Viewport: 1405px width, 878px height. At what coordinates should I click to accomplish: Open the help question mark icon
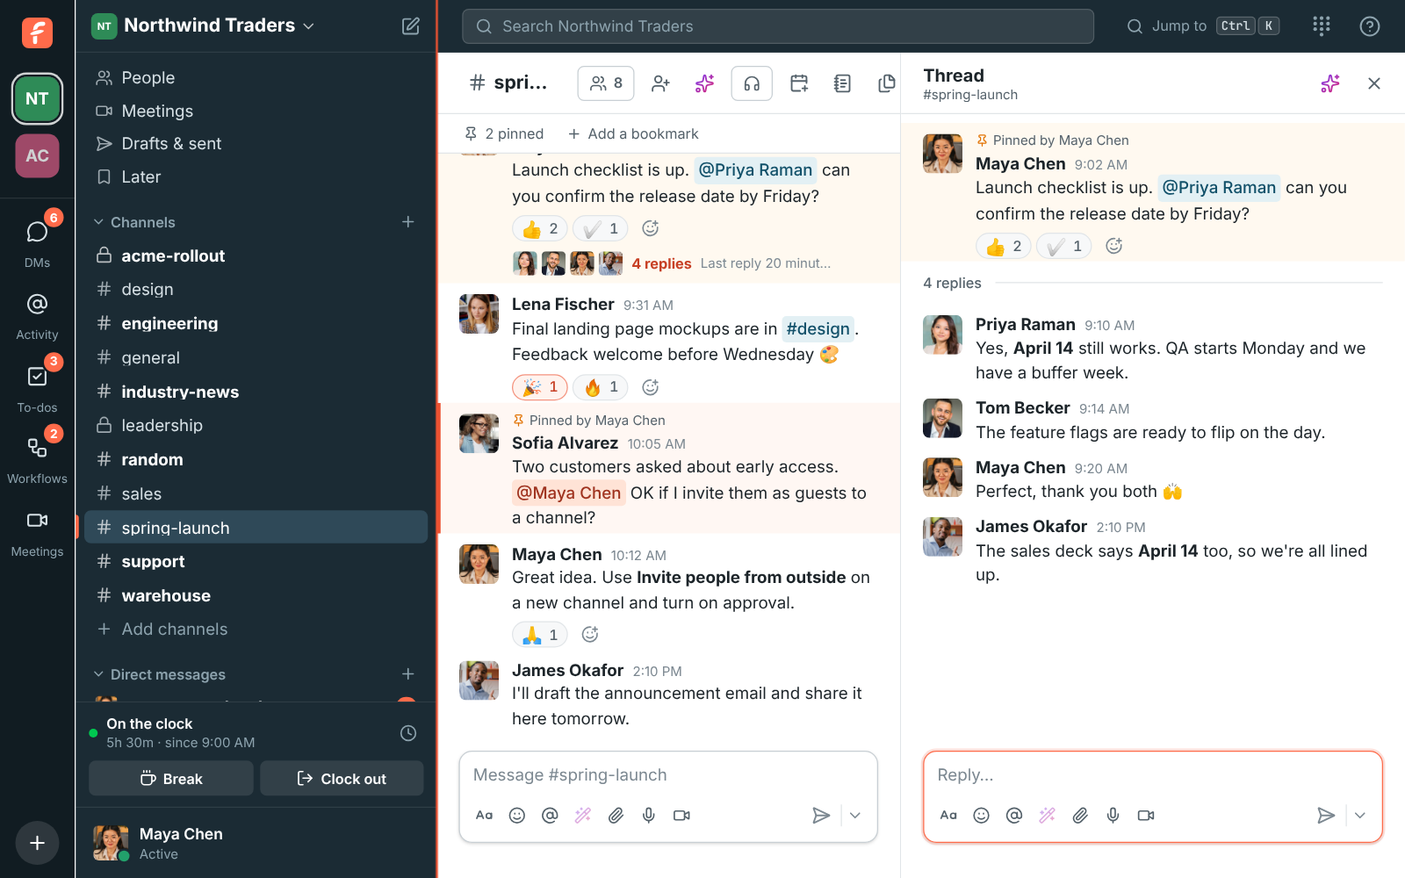coord(1370,26)
